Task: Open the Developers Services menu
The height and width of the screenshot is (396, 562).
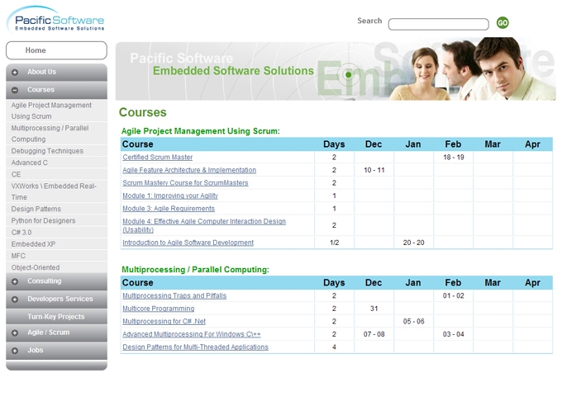Action: click(x=56, y=299)
